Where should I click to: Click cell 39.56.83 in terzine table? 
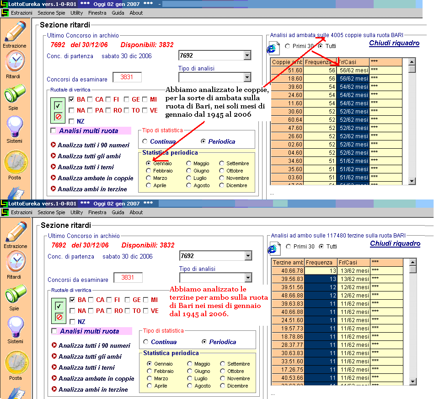coord(288,279)
